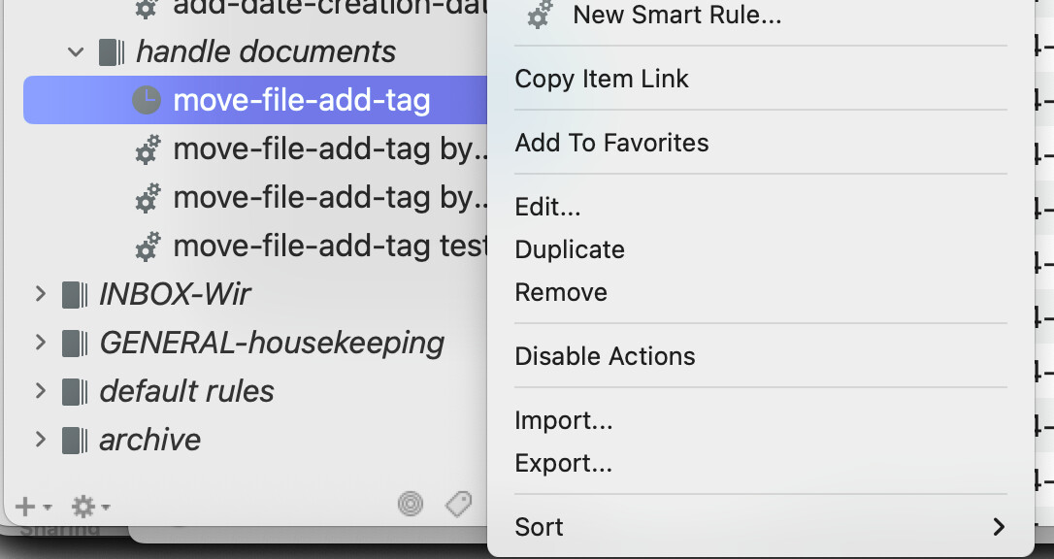Click the concentric circles icon in footer
The height and width of the screenshot is (559, 1054).
pos(412,504)
